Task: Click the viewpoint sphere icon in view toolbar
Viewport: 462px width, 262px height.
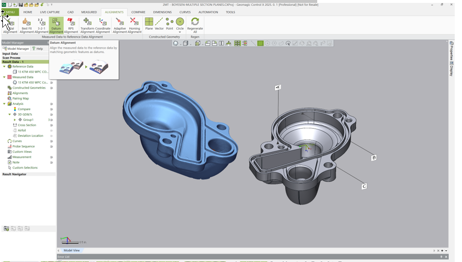Action: point(176,43)
